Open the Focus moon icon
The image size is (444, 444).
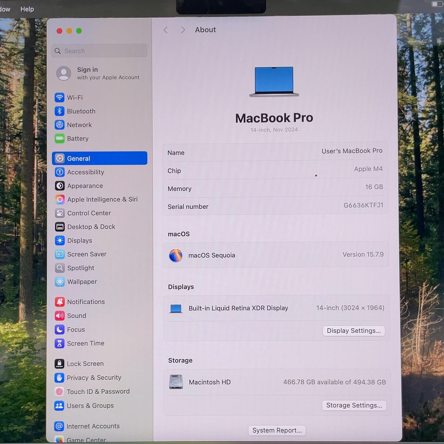pos(60,329)
